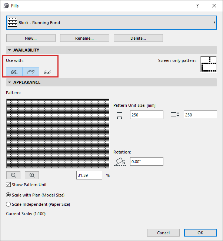Click the Screen-only pattern: label
Screen dimensions: 223x241
(x=177, y=60)
